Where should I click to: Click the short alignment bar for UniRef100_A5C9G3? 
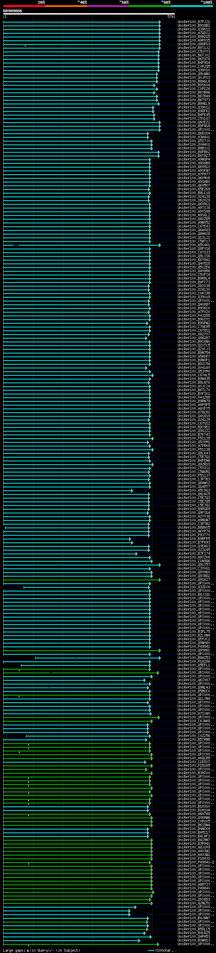click(x=68, y=490)
